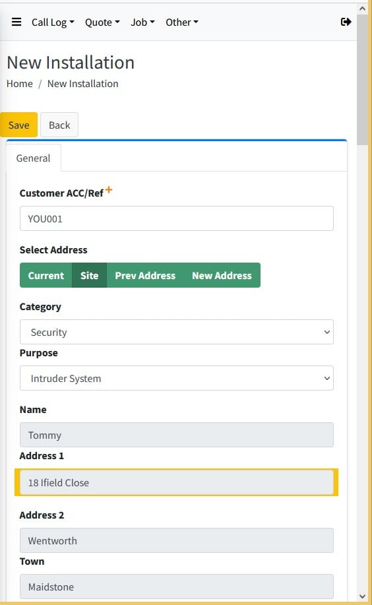Open the Category dropdown showing Security
The image size is (372, 605).
coord(176,332)
